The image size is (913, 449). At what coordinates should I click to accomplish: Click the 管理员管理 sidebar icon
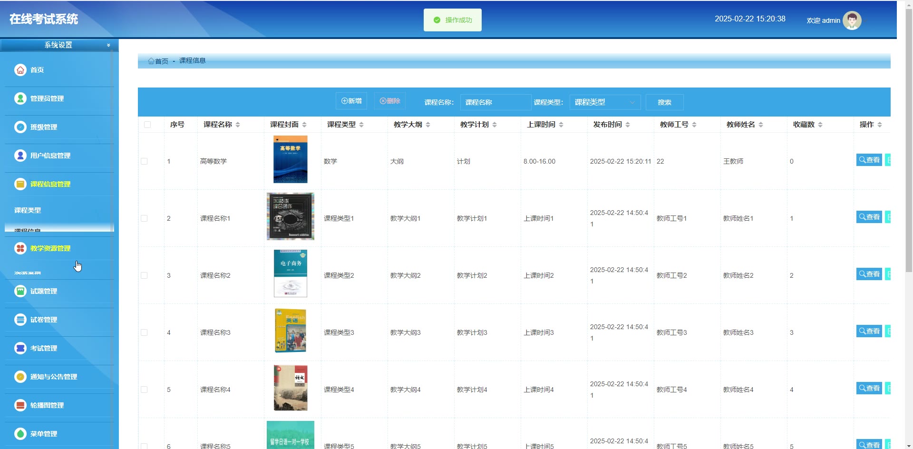tap(20, 98)
